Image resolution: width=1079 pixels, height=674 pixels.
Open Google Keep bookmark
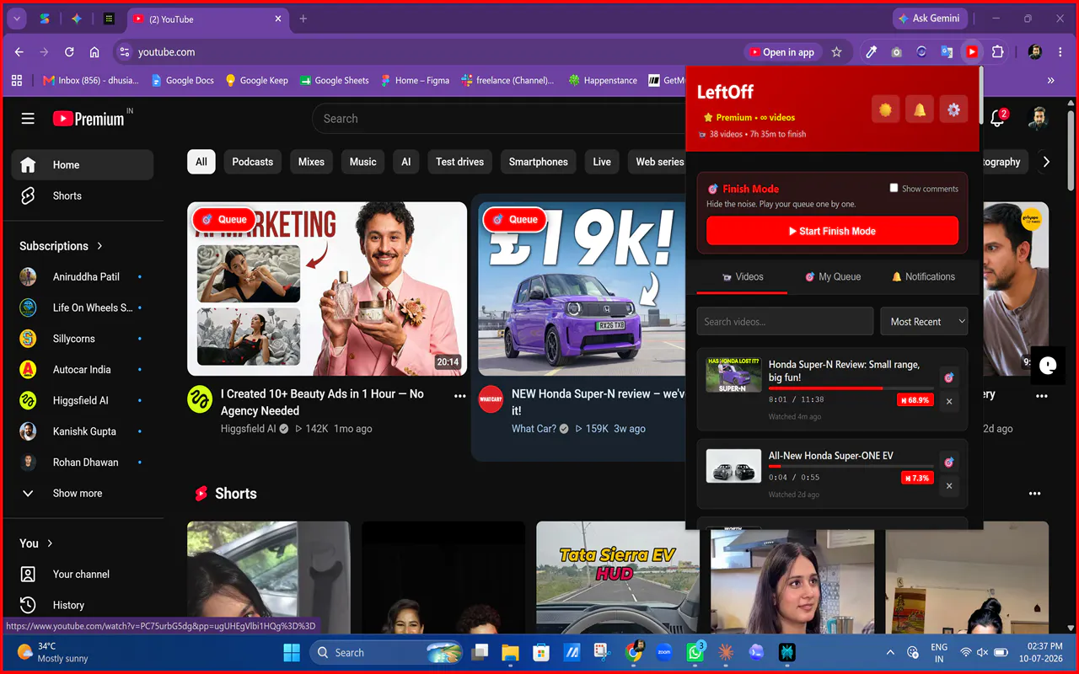pyautogui.click(x=256, y=80)
